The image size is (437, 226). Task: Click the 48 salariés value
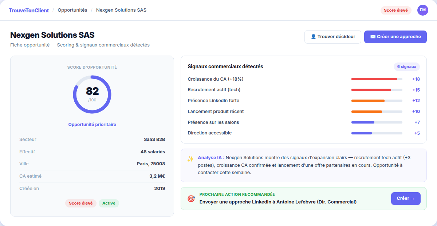point(153,152)
